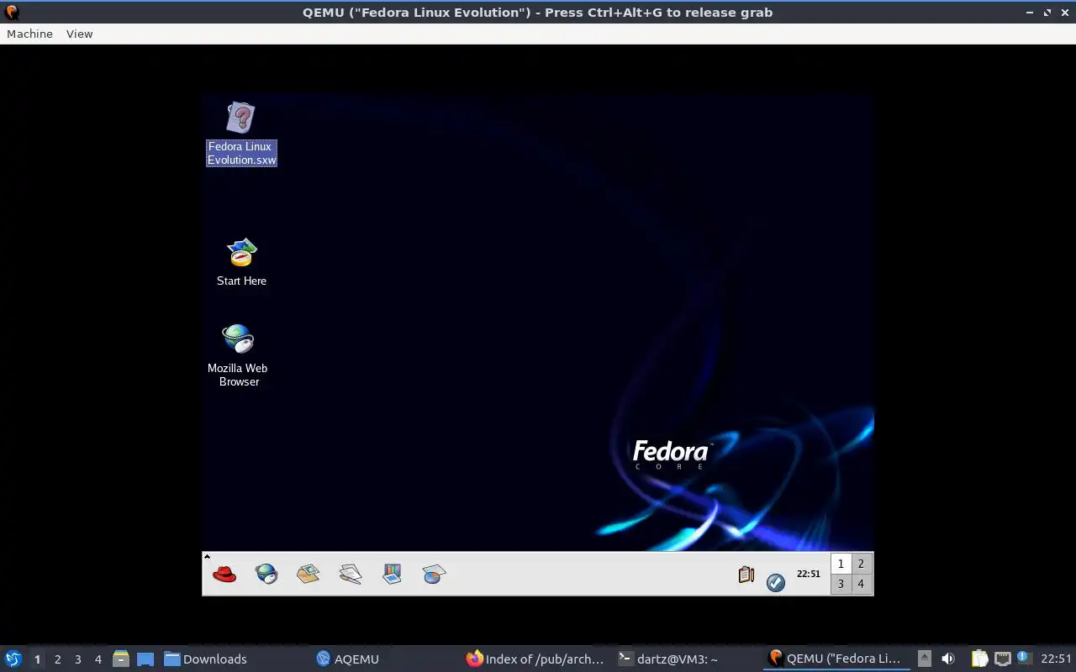Open the clipboard manager tray icon

(979, 659)
